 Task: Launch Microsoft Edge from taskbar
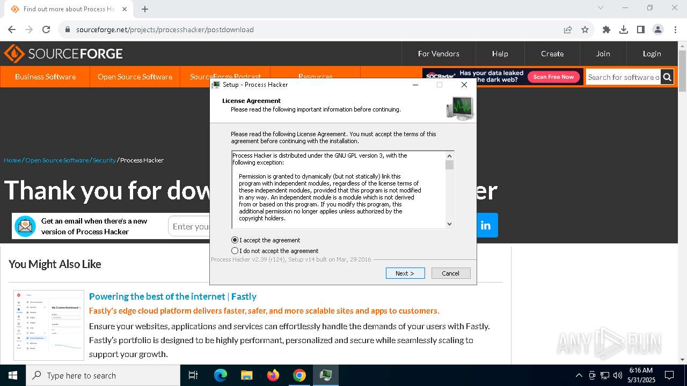click(x=221, y=375)
